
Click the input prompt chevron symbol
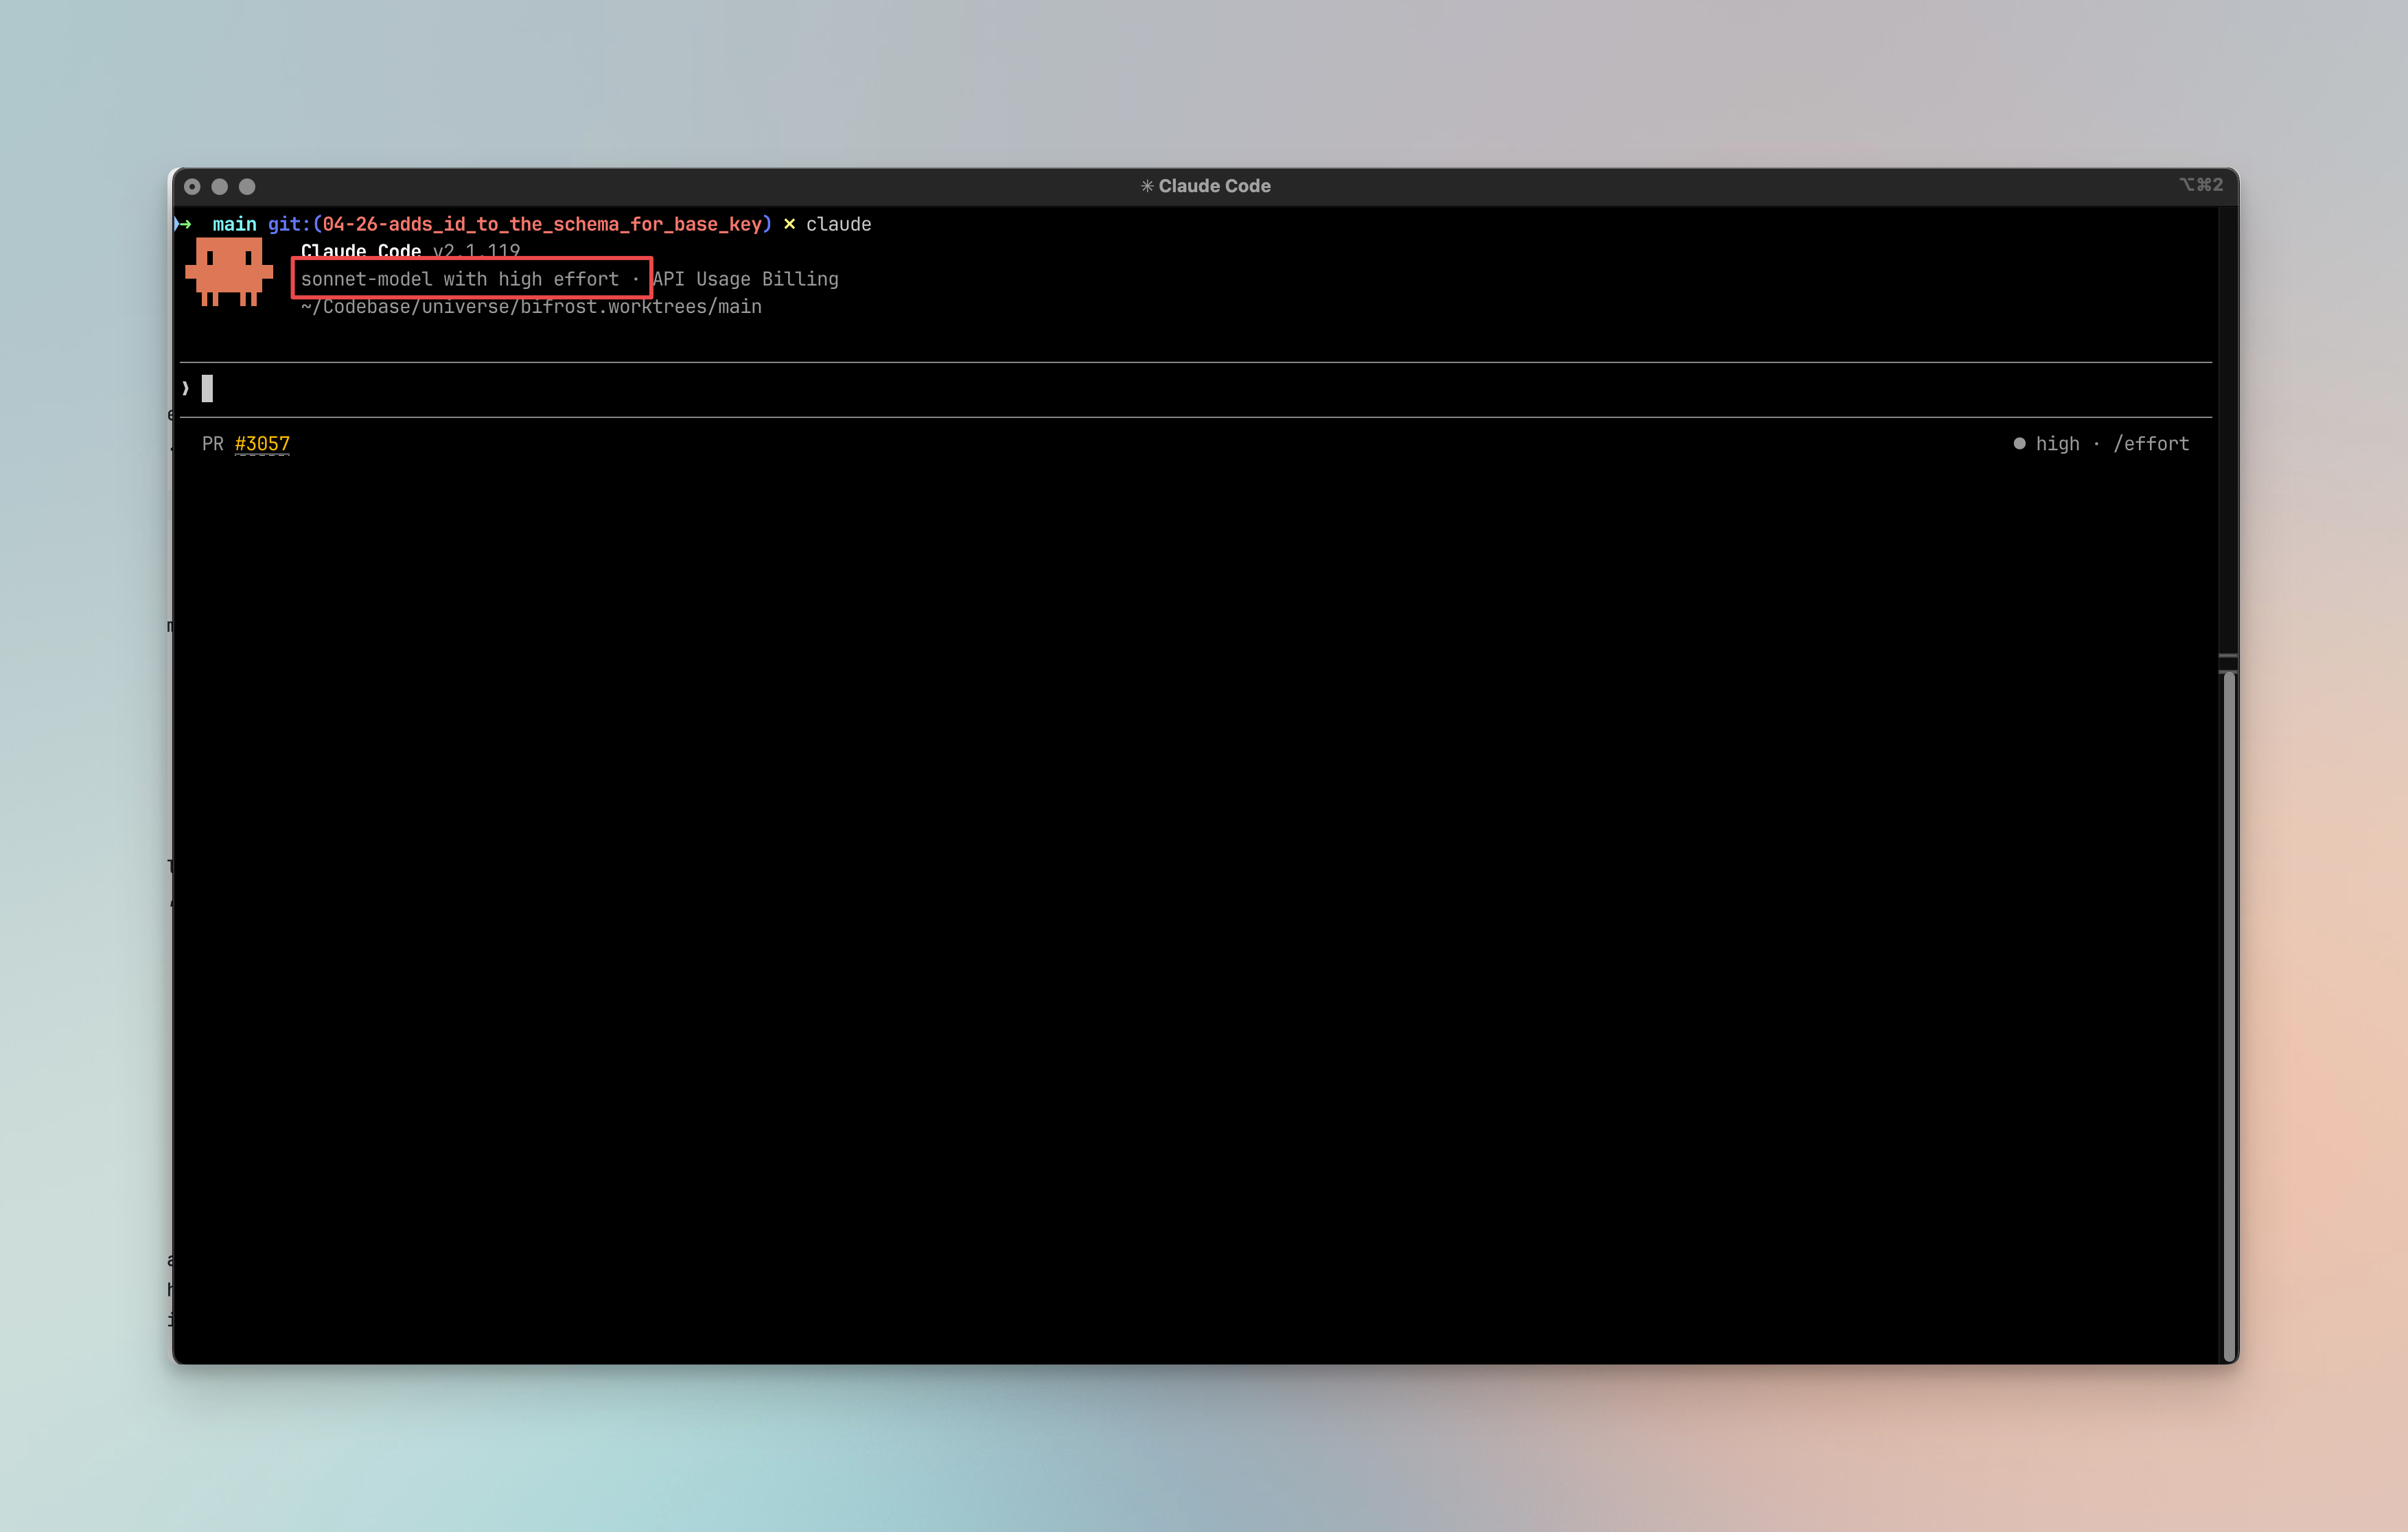click(186, 388)
